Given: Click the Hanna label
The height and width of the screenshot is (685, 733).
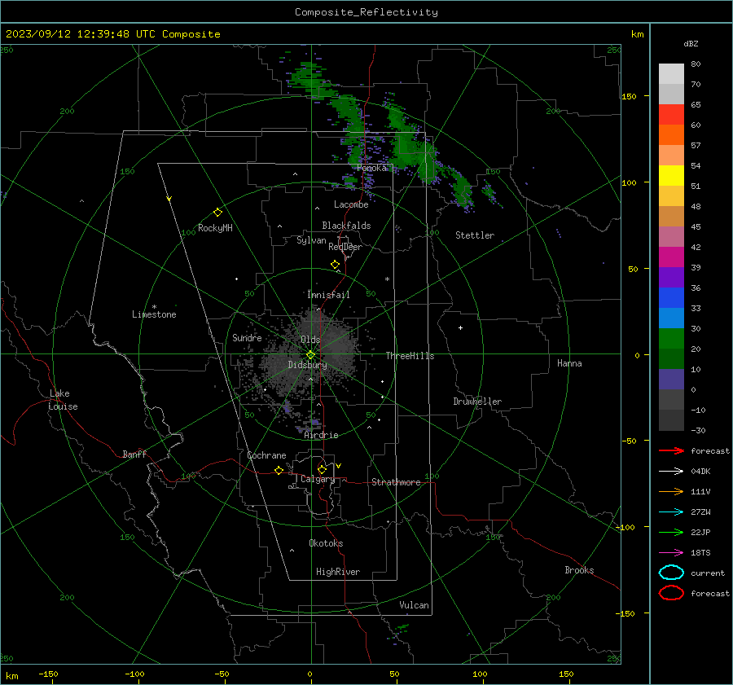Looking at the screenshot, I should coord(569,363).
